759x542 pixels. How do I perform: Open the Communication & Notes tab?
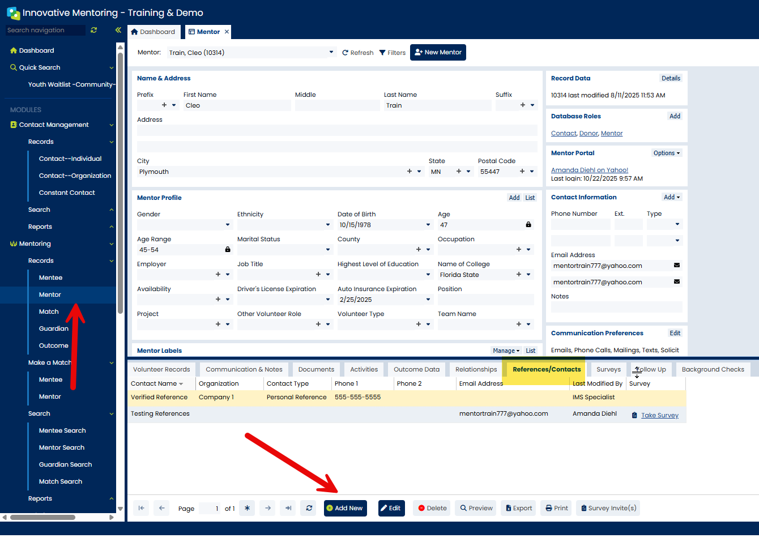coord(244,369)
